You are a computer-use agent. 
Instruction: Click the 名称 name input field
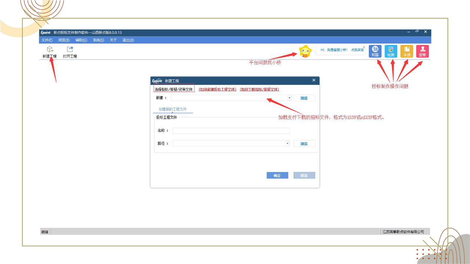coord(231,131)
